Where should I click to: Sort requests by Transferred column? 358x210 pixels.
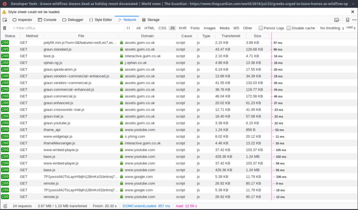(x=231, y=36)
